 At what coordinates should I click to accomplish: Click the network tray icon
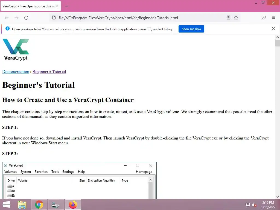248,205
